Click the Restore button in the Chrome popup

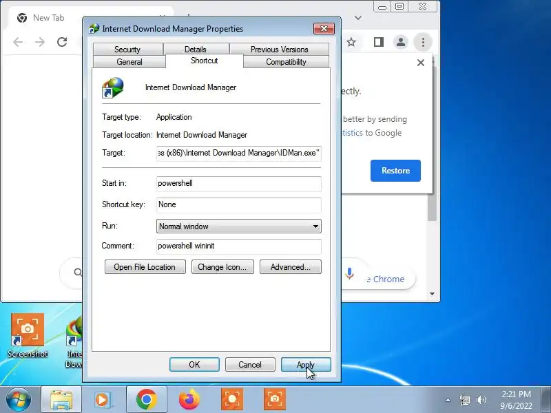[395, 171]
